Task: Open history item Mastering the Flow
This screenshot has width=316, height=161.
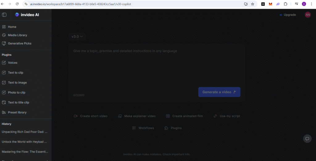Action: pyautogui.click(x=25, y=151)
